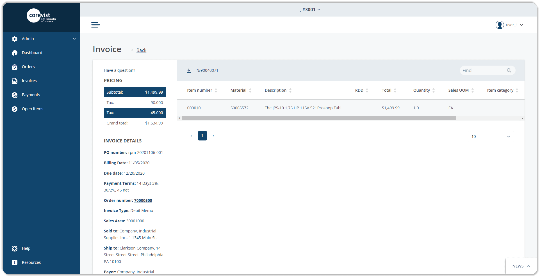
Task: Open Orders from the sidebar icon
Action: click(x=15, y=67)
